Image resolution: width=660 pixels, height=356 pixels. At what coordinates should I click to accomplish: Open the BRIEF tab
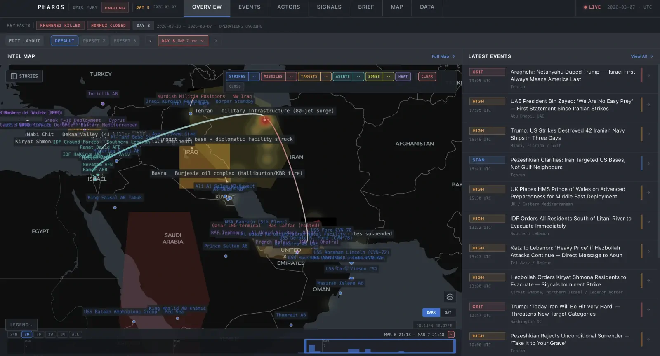point(366,7)
